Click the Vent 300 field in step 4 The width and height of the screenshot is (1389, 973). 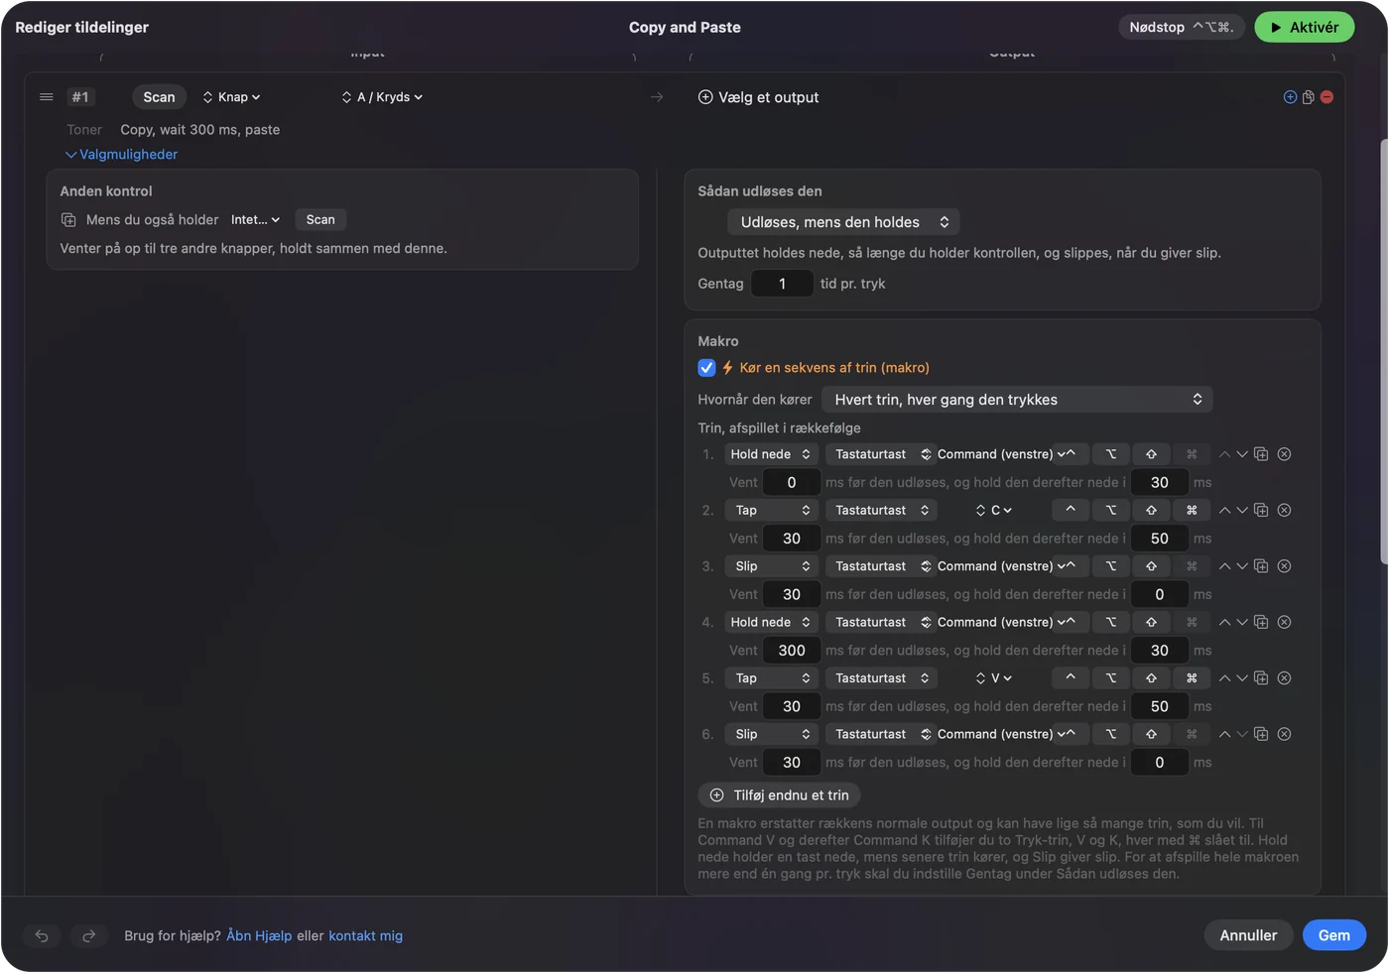tap(792, 651)
